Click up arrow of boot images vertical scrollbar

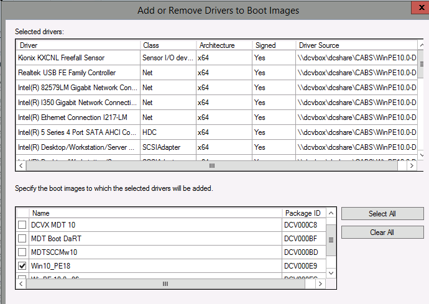(x=331, y=213)
